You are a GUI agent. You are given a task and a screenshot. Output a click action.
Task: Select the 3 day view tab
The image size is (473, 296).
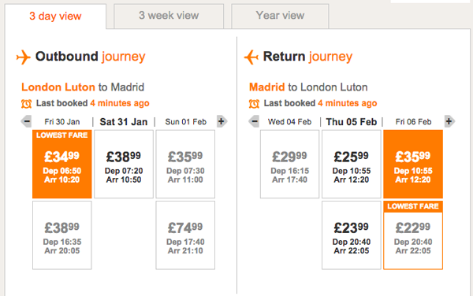[x=55, y=17]
